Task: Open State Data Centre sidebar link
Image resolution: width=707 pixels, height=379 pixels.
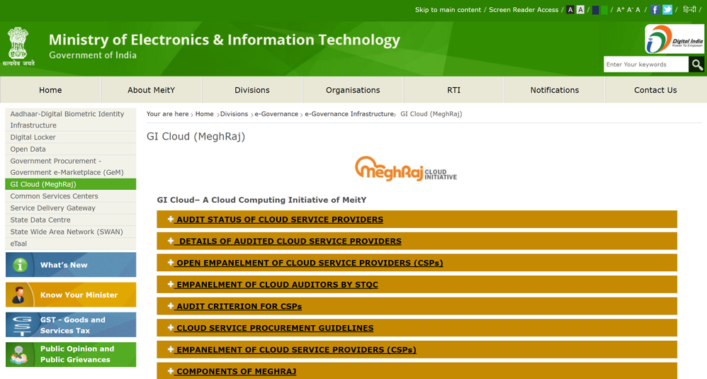Action: tap(70, 220)
